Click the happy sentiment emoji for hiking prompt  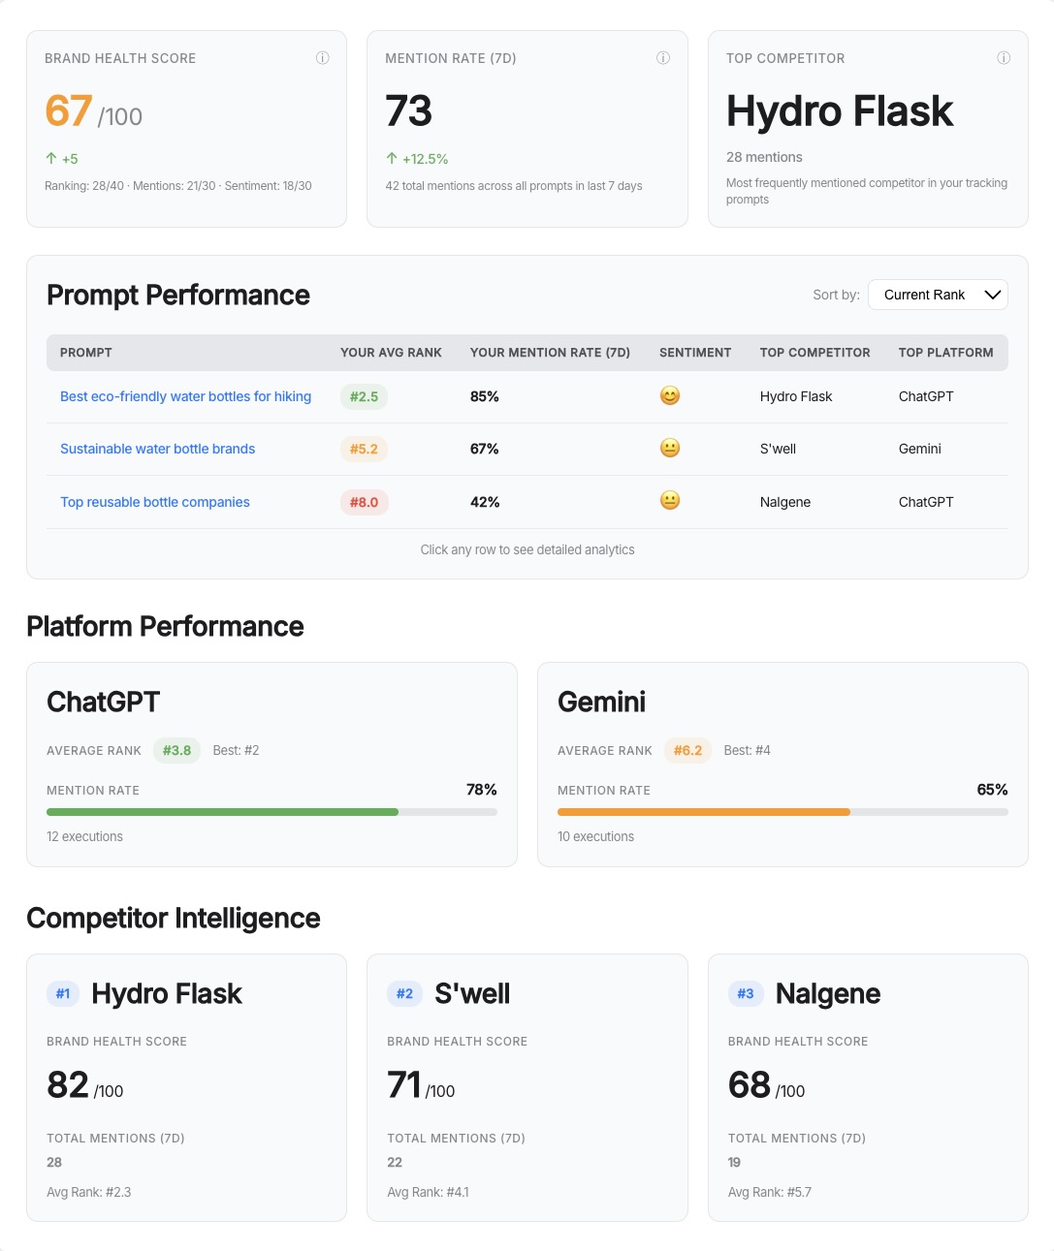tap(669, 395)
